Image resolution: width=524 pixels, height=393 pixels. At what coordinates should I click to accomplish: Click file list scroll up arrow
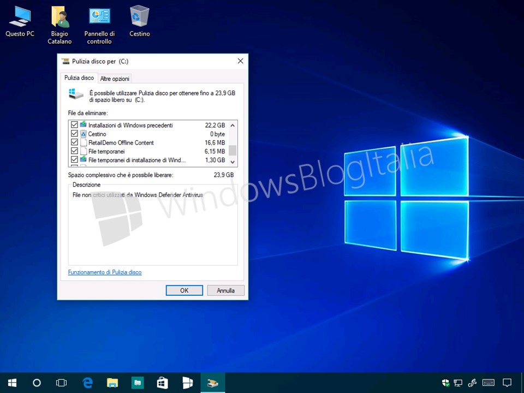point(233,126)
